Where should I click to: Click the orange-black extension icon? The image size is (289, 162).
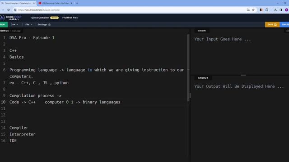[x=261, y=10]
